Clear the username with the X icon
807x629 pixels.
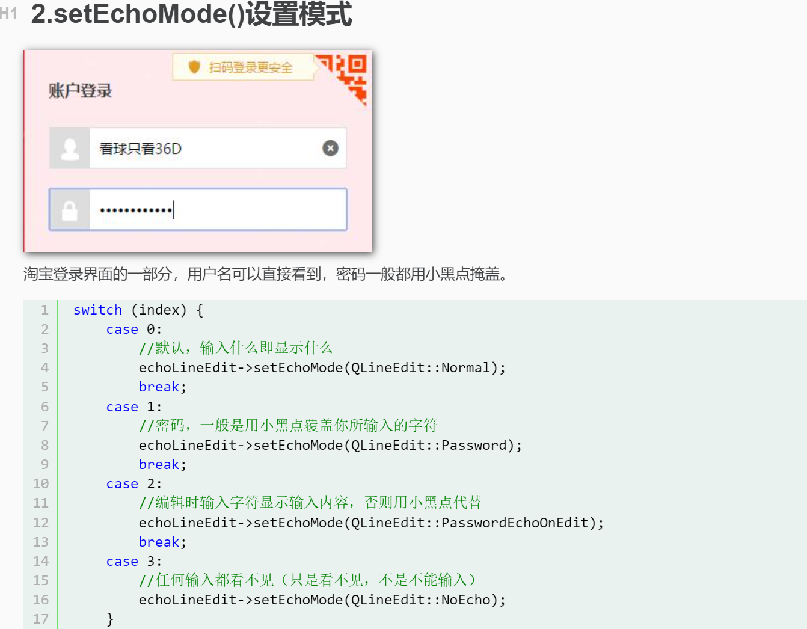(330, 148)
